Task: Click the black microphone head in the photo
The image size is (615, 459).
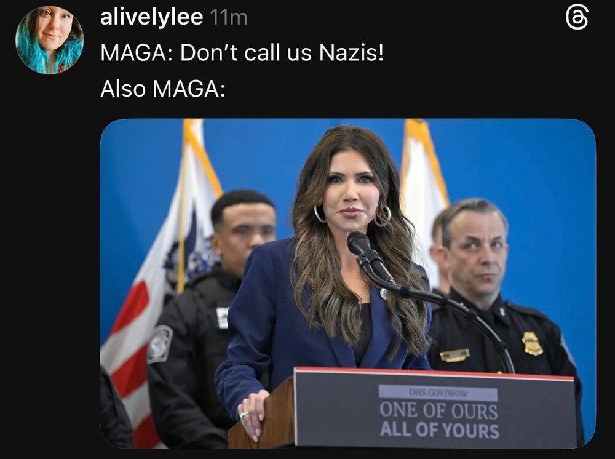Action: [360, 243]
